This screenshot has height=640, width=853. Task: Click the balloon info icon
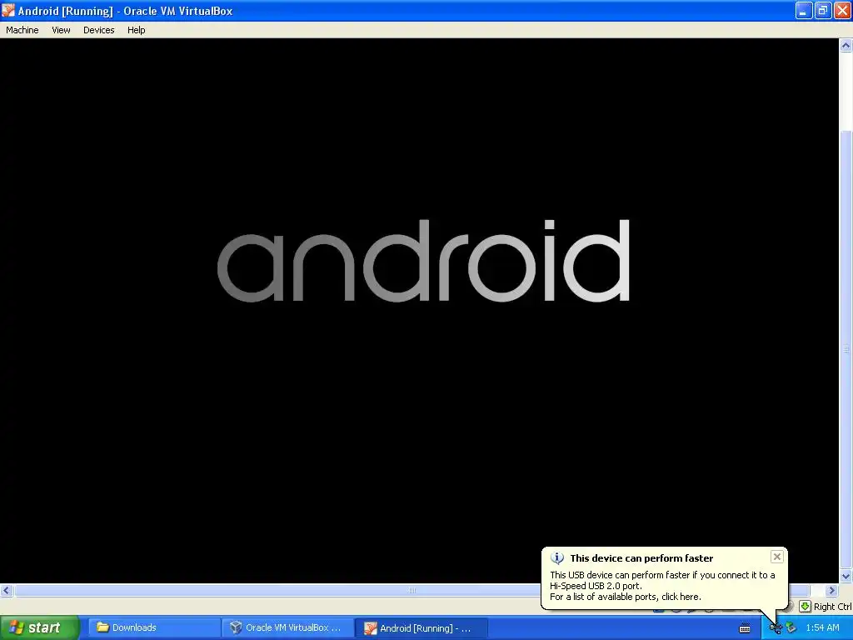click(x=557, y=557)
